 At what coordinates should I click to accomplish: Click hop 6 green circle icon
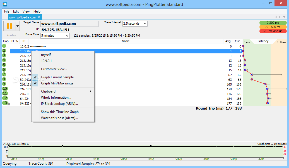point(4,70)
